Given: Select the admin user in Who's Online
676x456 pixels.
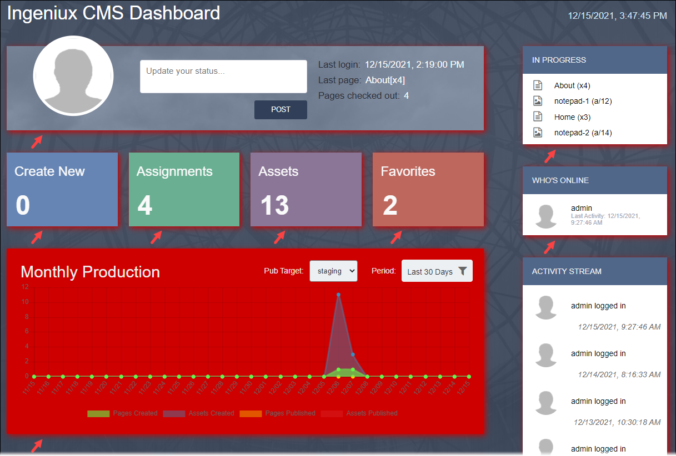Looking at the screenshot, I should click(x=582, y=208).
